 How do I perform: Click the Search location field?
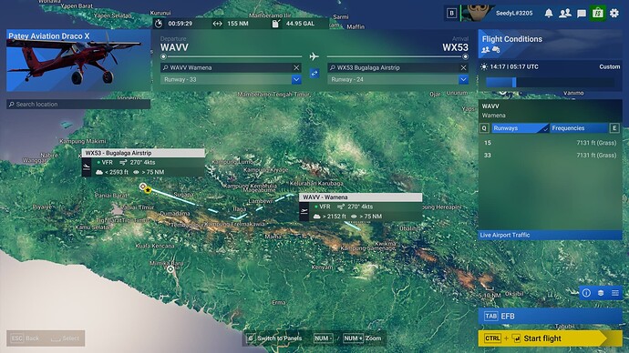78,104
